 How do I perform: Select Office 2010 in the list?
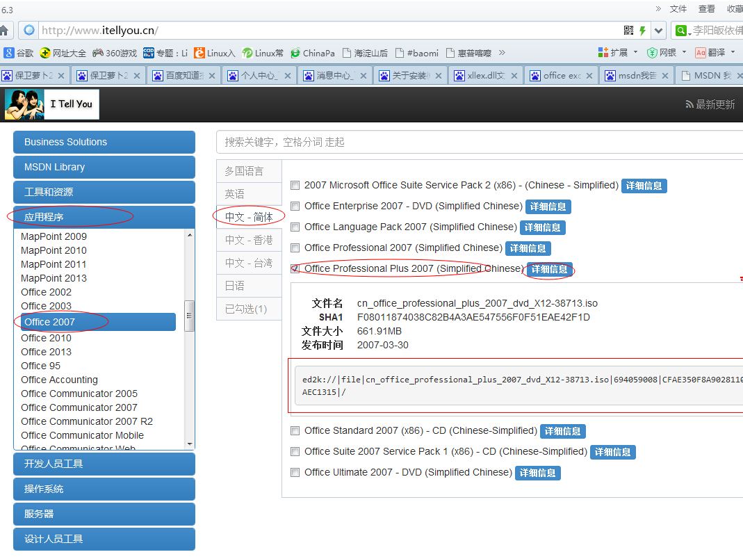47,338
